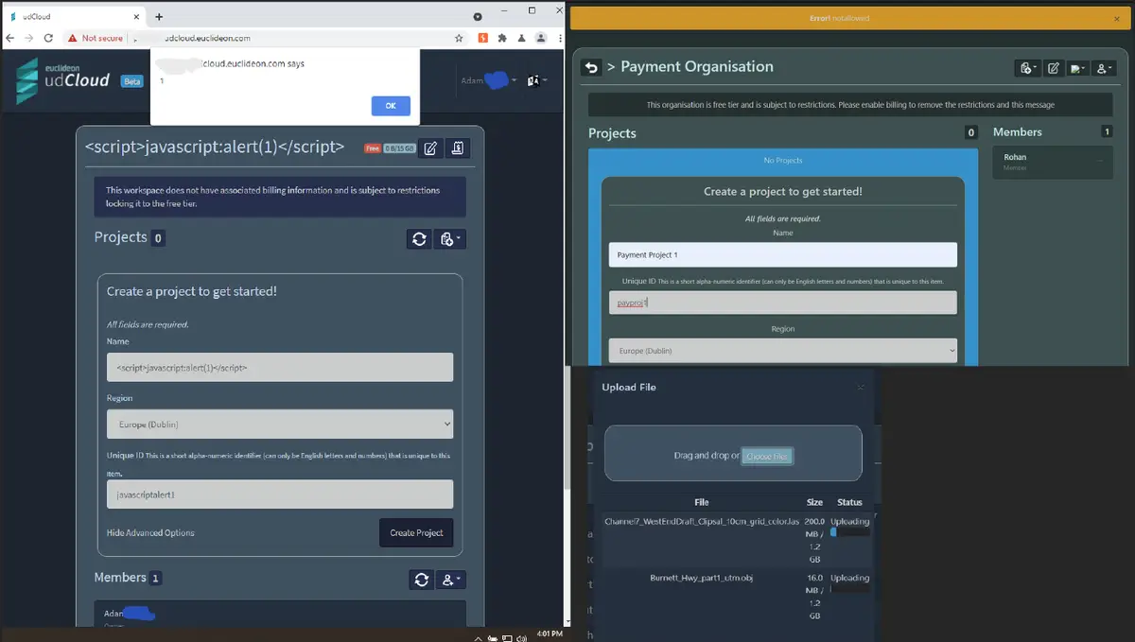This screenshot has height=642, width=1135.
Task: Click the Choose files button in Upload File
Action: [x=766, y=456]
